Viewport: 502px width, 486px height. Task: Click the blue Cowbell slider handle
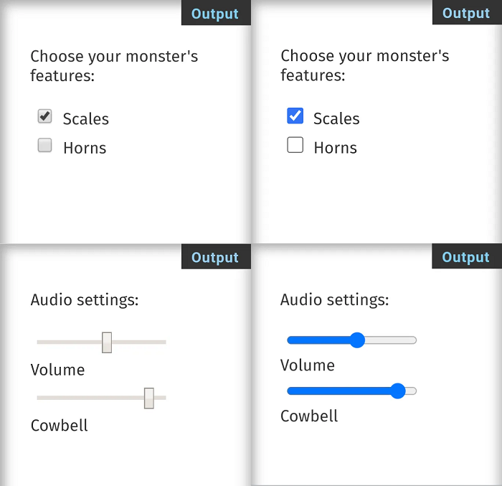398,391
